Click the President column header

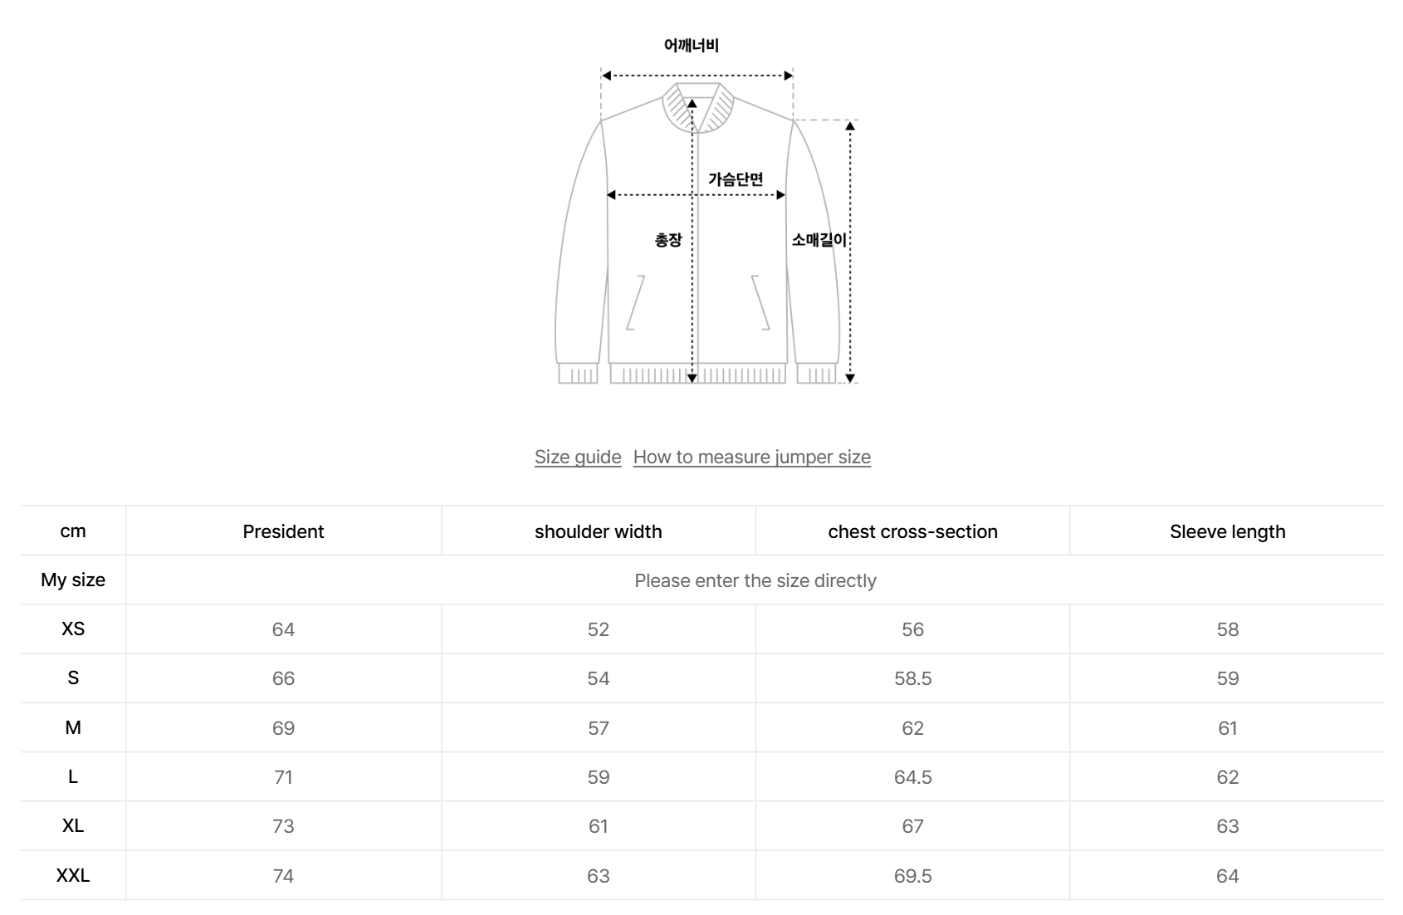[283, 531]
